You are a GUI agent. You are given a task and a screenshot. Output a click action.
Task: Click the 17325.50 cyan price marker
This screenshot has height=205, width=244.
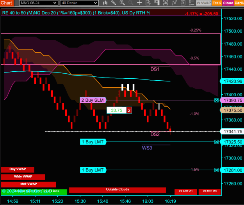(x=232, y=142)
